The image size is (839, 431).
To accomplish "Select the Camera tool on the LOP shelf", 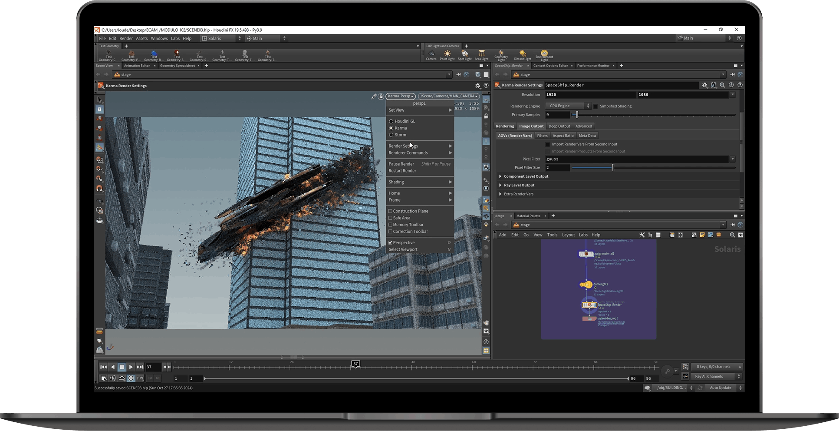I will [431, 55].
